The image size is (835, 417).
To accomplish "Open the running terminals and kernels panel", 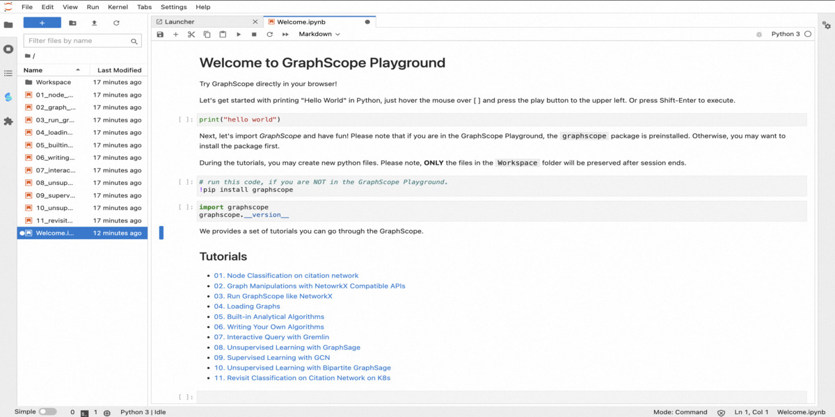I will click(8, 48).
